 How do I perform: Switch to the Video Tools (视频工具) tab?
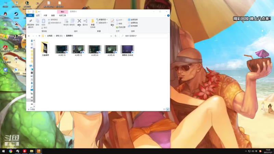[62, 15]
